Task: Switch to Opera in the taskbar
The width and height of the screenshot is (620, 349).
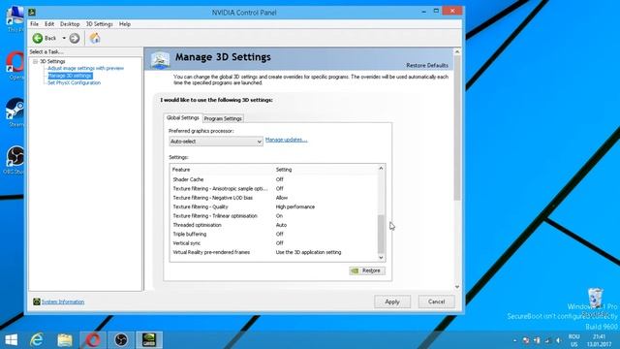Action: pyautogui.click(x=93, y=340)
